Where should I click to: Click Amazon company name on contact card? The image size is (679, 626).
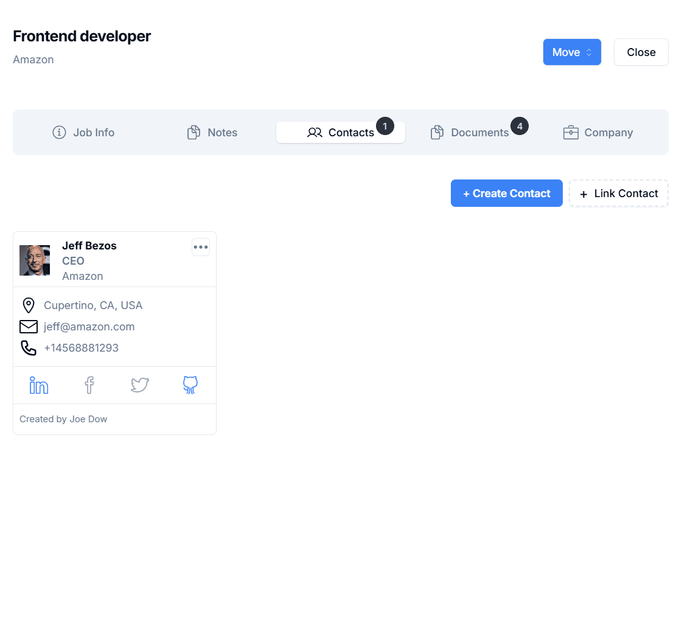[83, 276]
